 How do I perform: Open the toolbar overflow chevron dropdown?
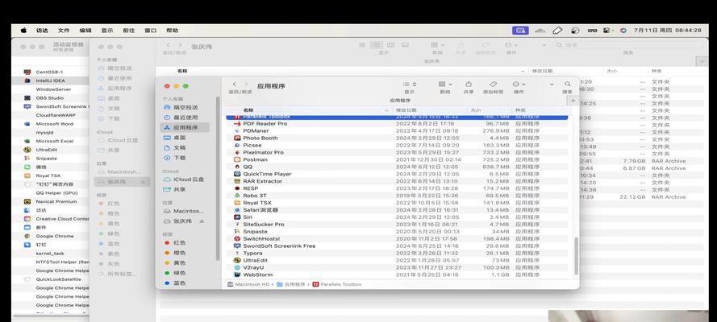click(552, 85)
